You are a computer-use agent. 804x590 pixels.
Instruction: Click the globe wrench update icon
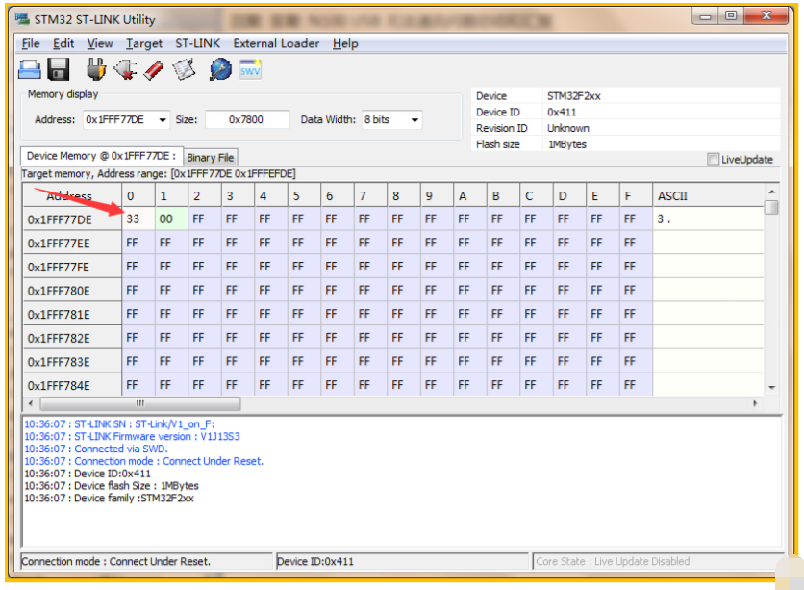coord(220,69)
